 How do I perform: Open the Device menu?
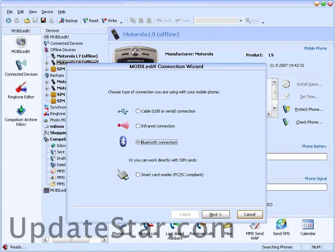[47, 12]
